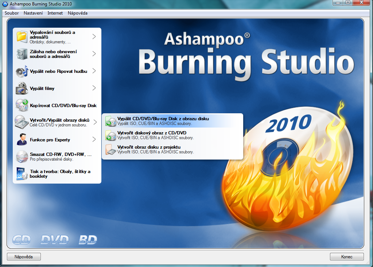
Task: Click the DVD cover icon for Tisk a tvorba
Action: click(x=22, y=174)
